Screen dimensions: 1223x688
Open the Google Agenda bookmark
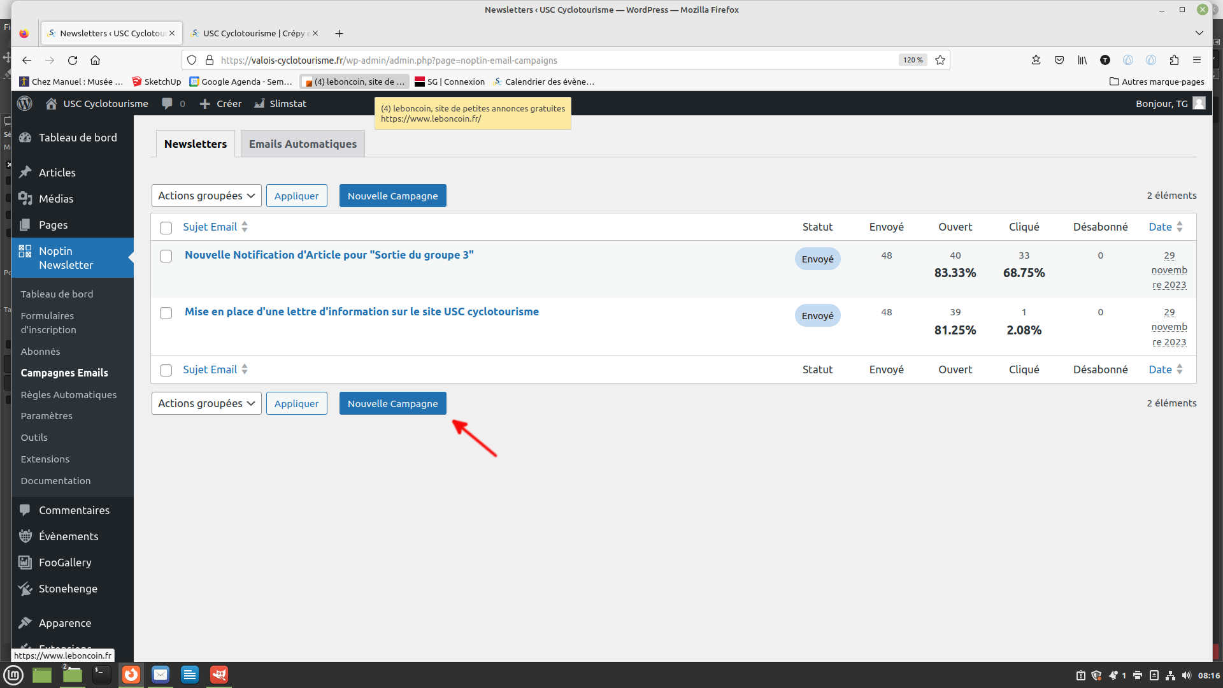pyautogui.click(x=241, y=82)
